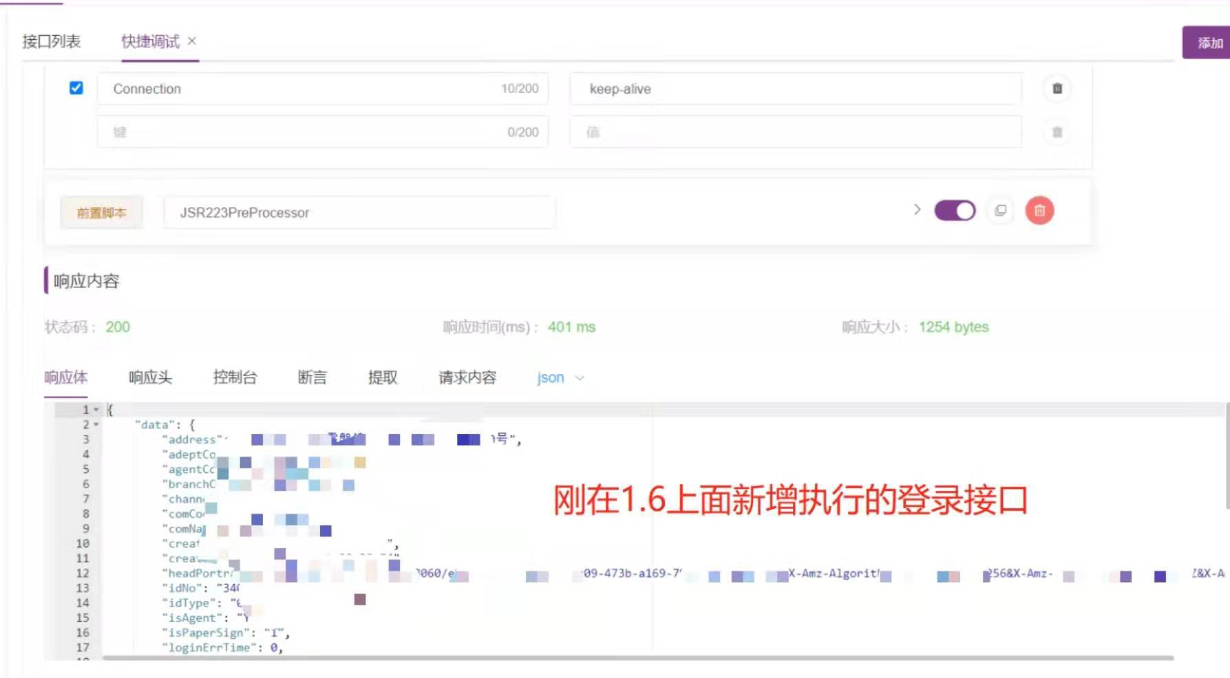Click the "isPaperSign" line
This screenshot has height=678, width=1230.
tap(226, 633)
